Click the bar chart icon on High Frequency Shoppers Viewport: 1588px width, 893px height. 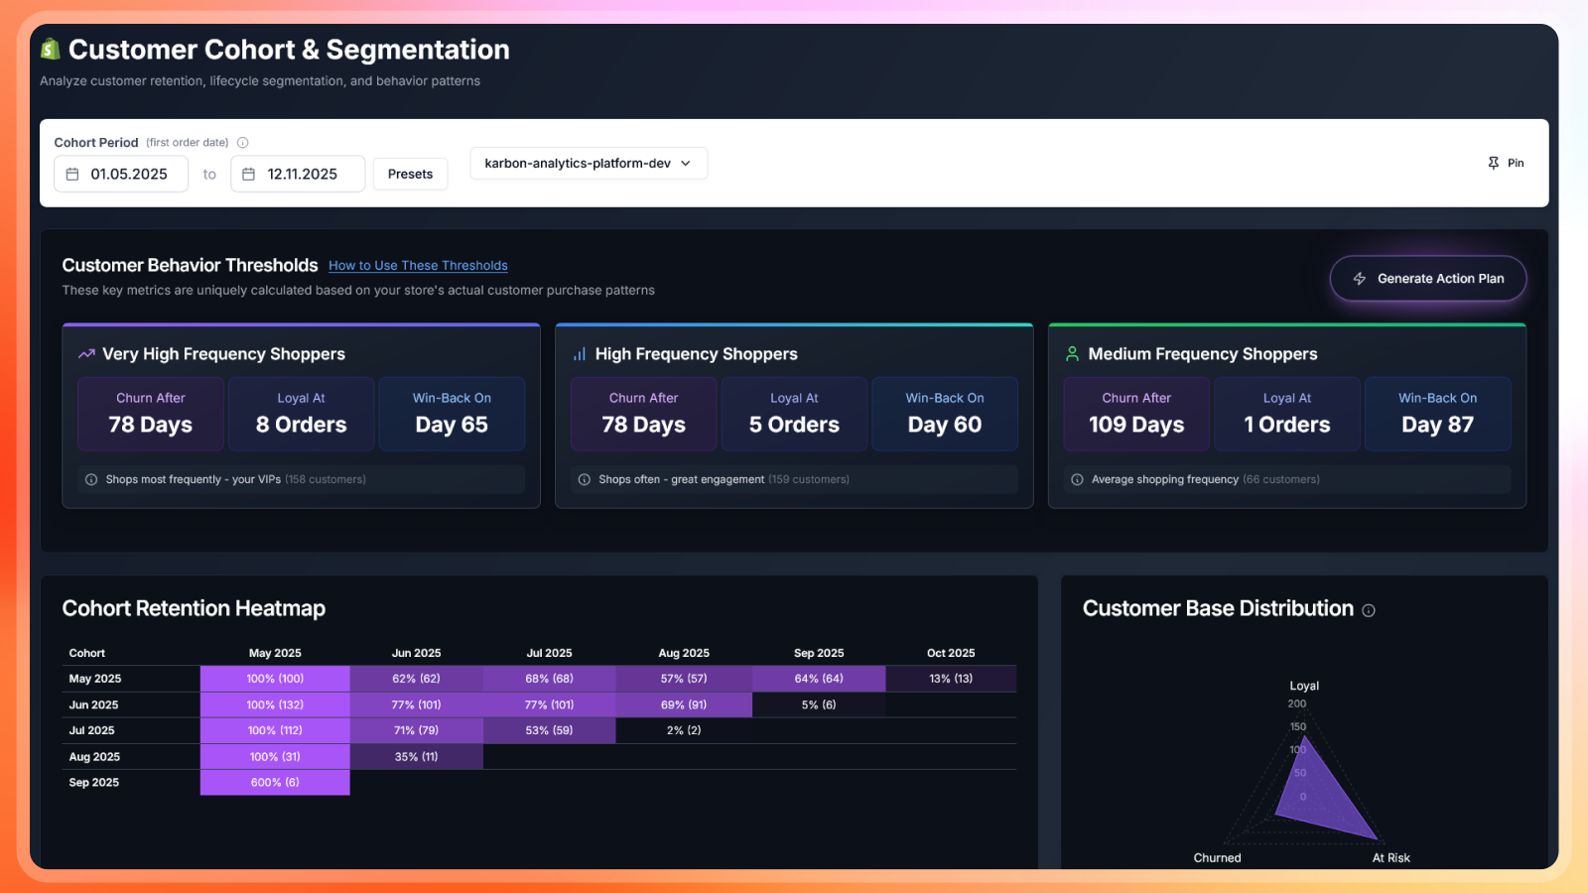point(581,353)
